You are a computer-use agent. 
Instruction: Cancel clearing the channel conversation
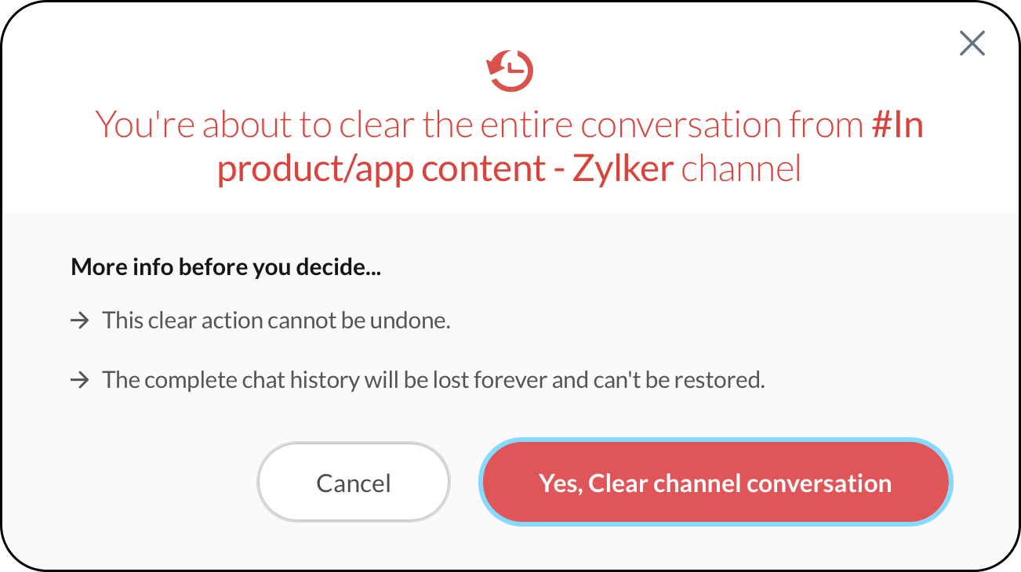tap(354, 482)
